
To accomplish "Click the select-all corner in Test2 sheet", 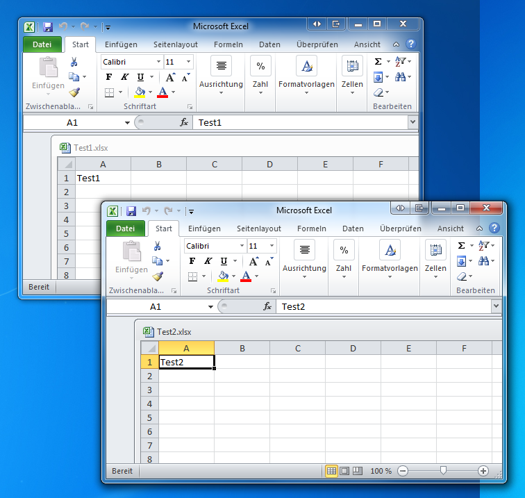I will click(x=150, y=348).
